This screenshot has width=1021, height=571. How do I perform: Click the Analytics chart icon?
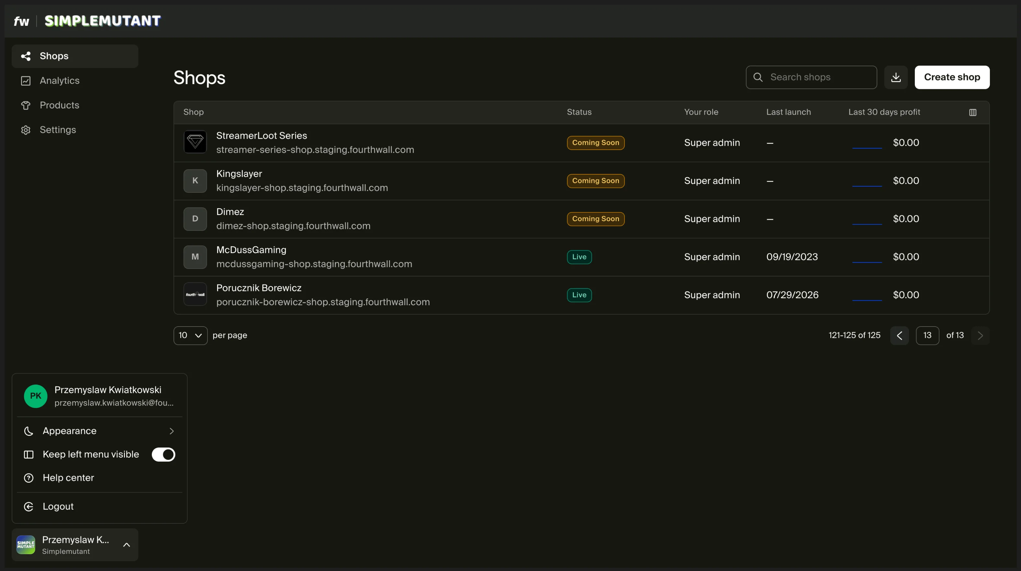tap(26, 81)
